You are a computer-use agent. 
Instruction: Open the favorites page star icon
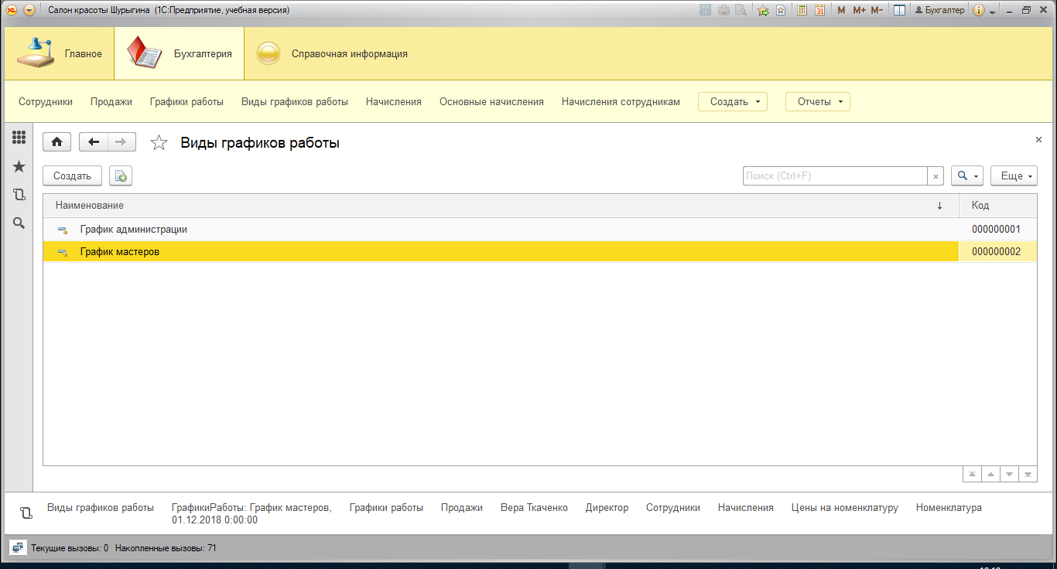pos(781,10)
